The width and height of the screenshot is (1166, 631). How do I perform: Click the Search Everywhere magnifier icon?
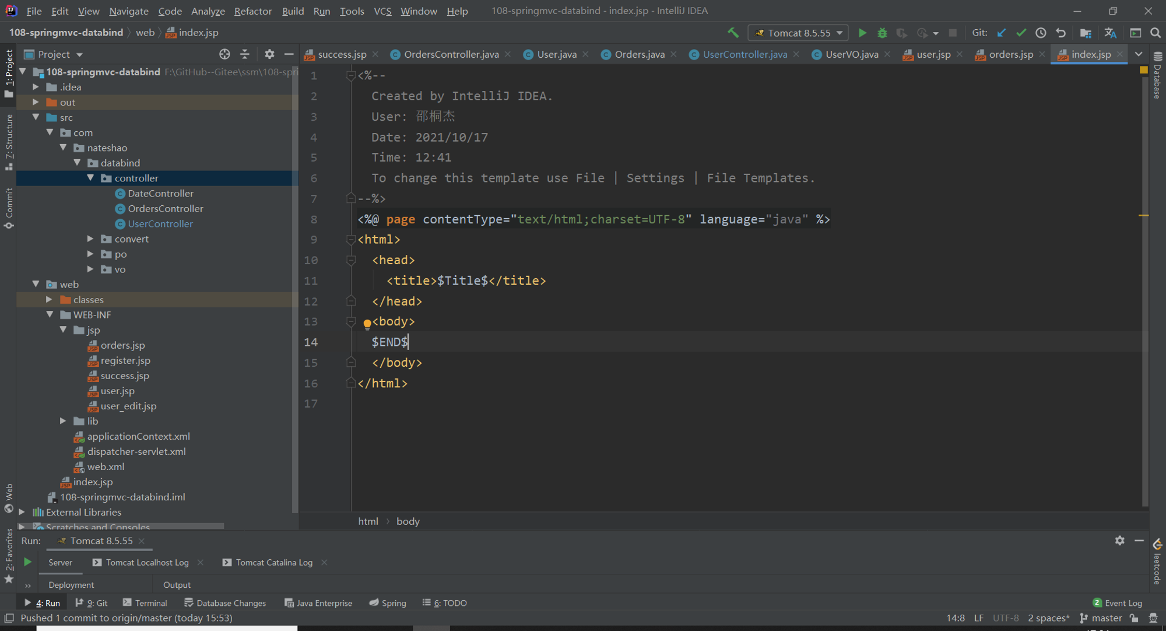pos(1155,33)
